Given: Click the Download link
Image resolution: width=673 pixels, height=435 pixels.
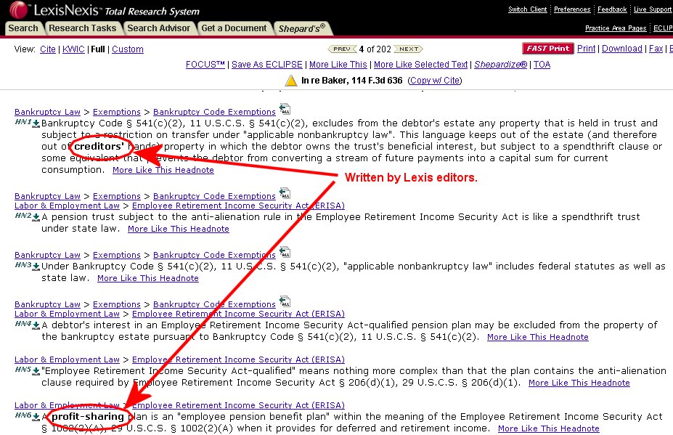Looking at the screenshot, I should [622, 49].
